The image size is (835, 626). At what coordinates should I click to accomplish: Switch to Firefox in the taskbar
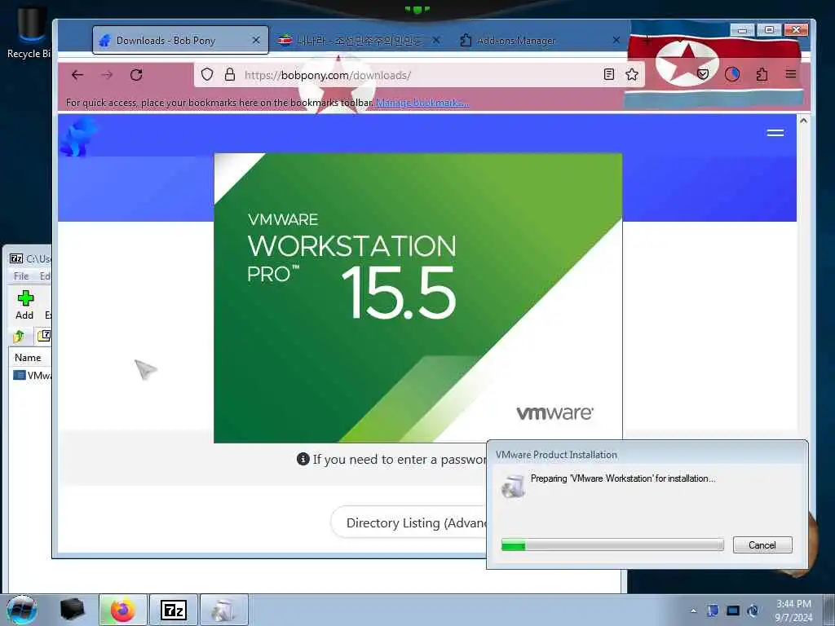click(x=123, y=610)
